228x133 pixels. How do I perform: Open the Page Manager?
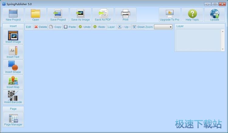13,120
